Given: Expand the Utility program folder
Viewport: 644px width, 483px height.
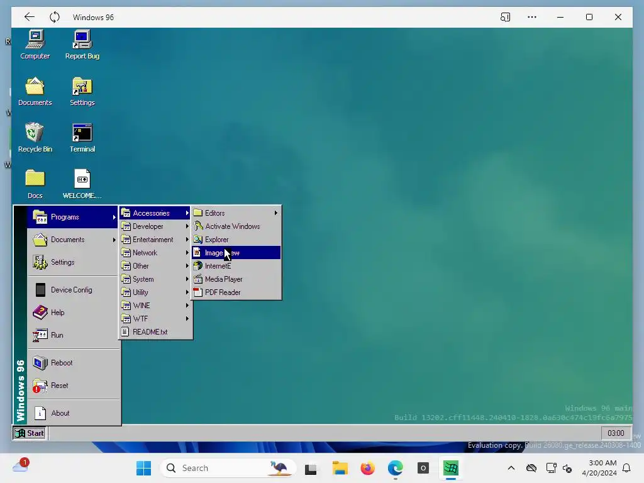Looking at the screenshot, I should (155, 292).
